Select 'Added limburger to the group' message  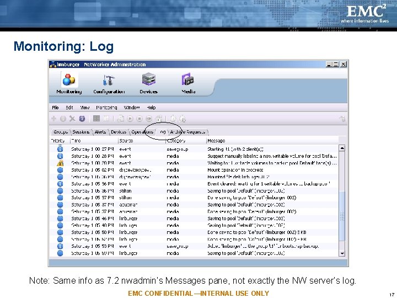(263, 246)
